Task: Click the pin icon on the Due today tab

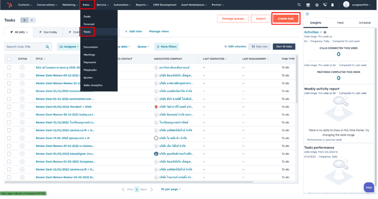Action: pyautogui.click(x=40, y=32)
